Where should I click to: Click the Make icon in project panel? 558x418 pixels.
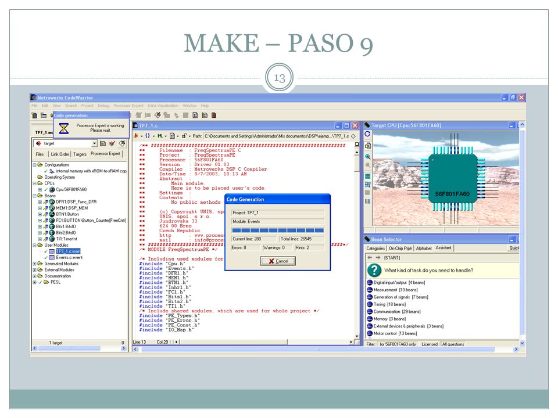[122, 143]
